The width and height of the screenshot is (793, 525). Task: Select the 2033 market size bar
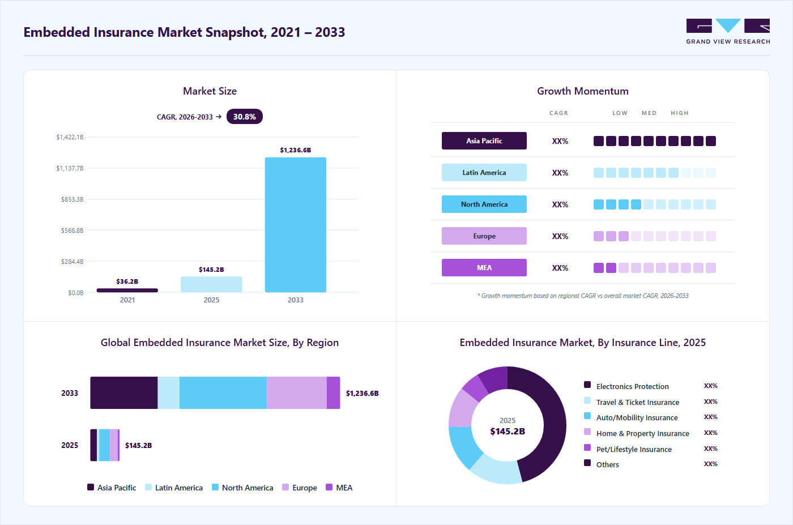296,225
